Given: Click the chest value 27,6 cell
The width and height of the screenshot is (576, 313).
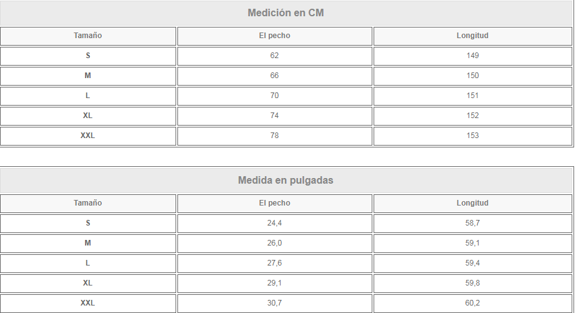Looking at the screenshot, I should (274, 263).
